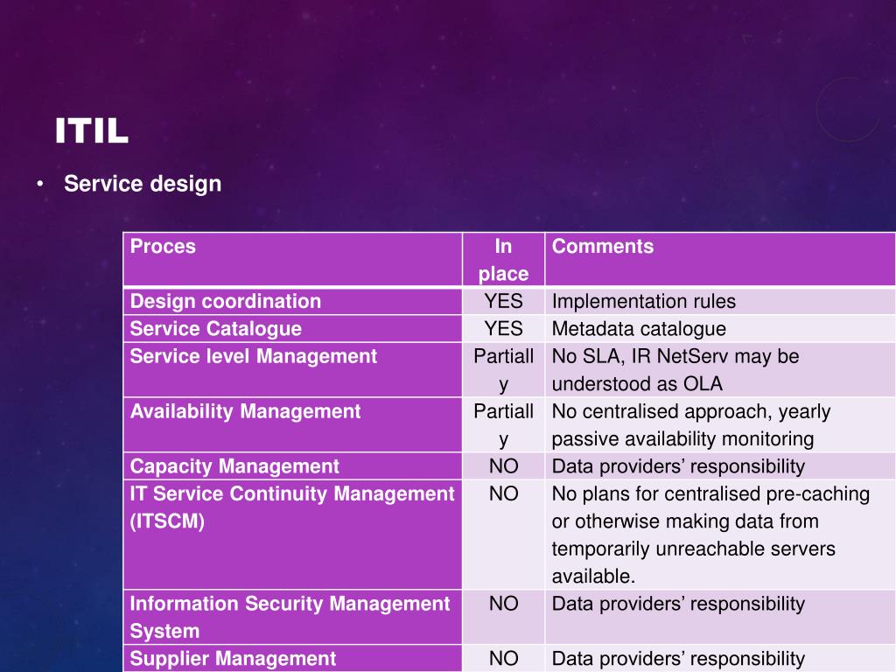The height and width of the screenshot is (672, 896).
Task: Select the Capacity Management cell
Action: pyautogui.click(x=292, y=465)
